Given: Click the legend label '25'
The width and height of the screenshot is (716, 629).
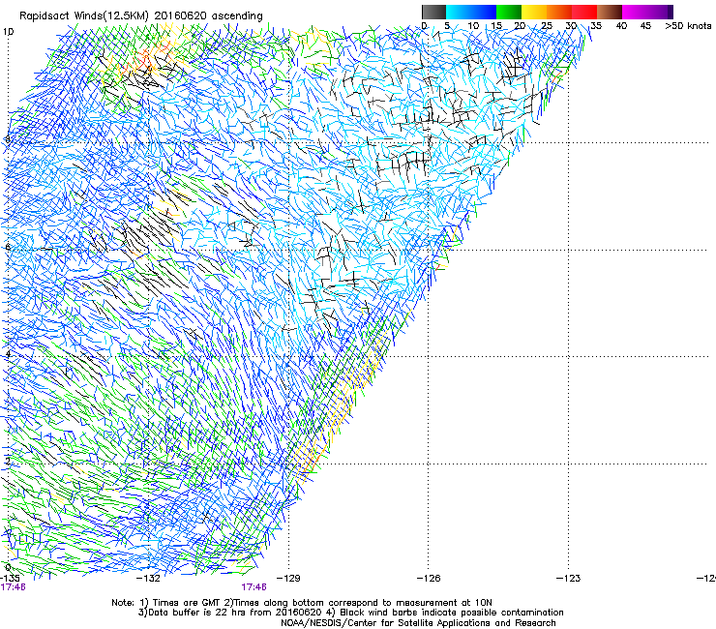Looking at the screenshot, I should pyautogui.click(x=546, y=26).
